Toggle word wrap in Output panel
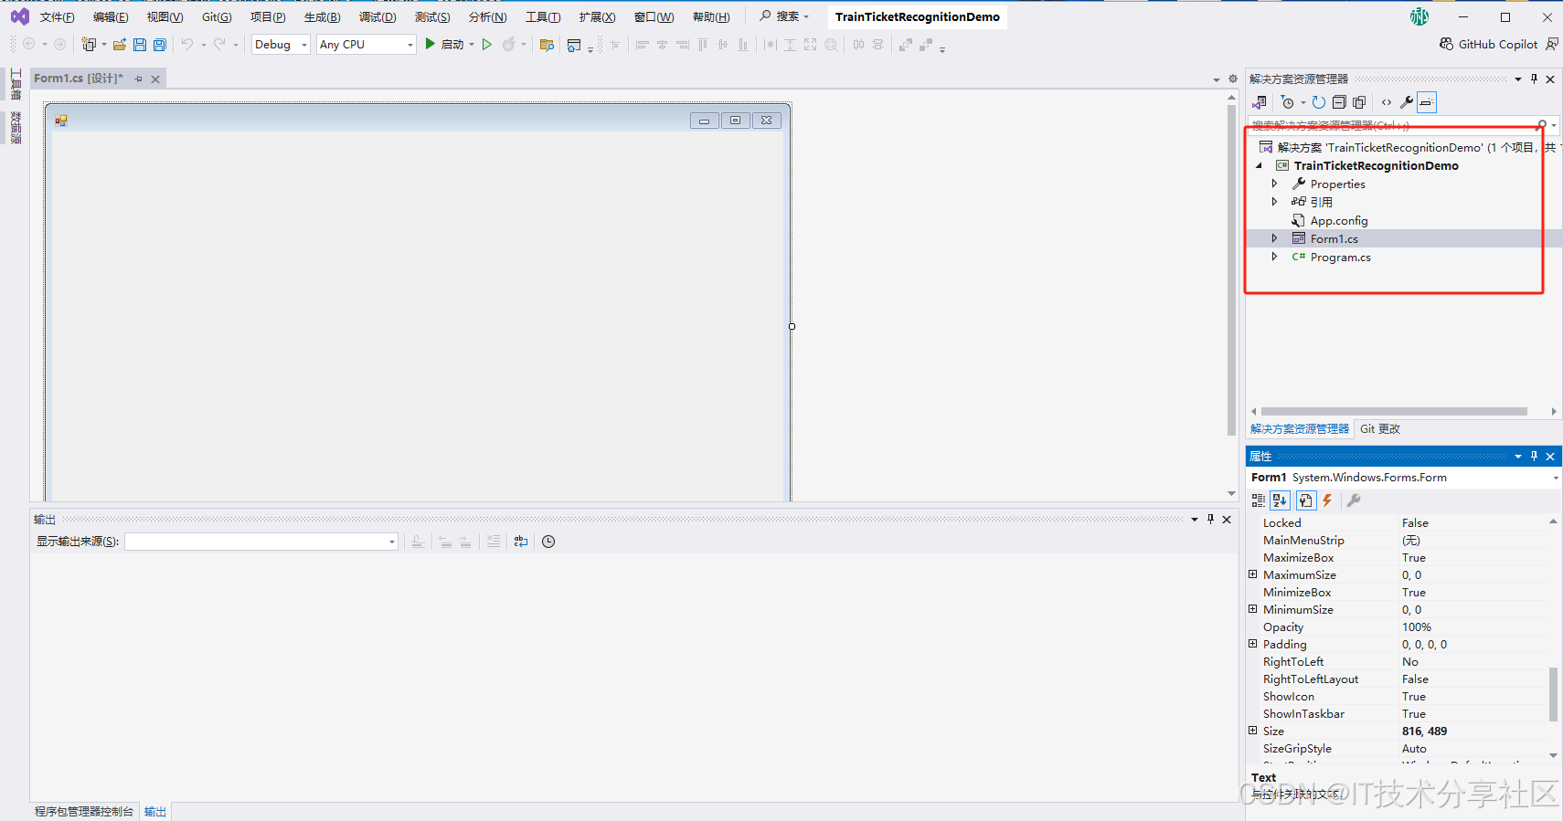Viewport: 1563px width, 821px height. coord(521,542)
